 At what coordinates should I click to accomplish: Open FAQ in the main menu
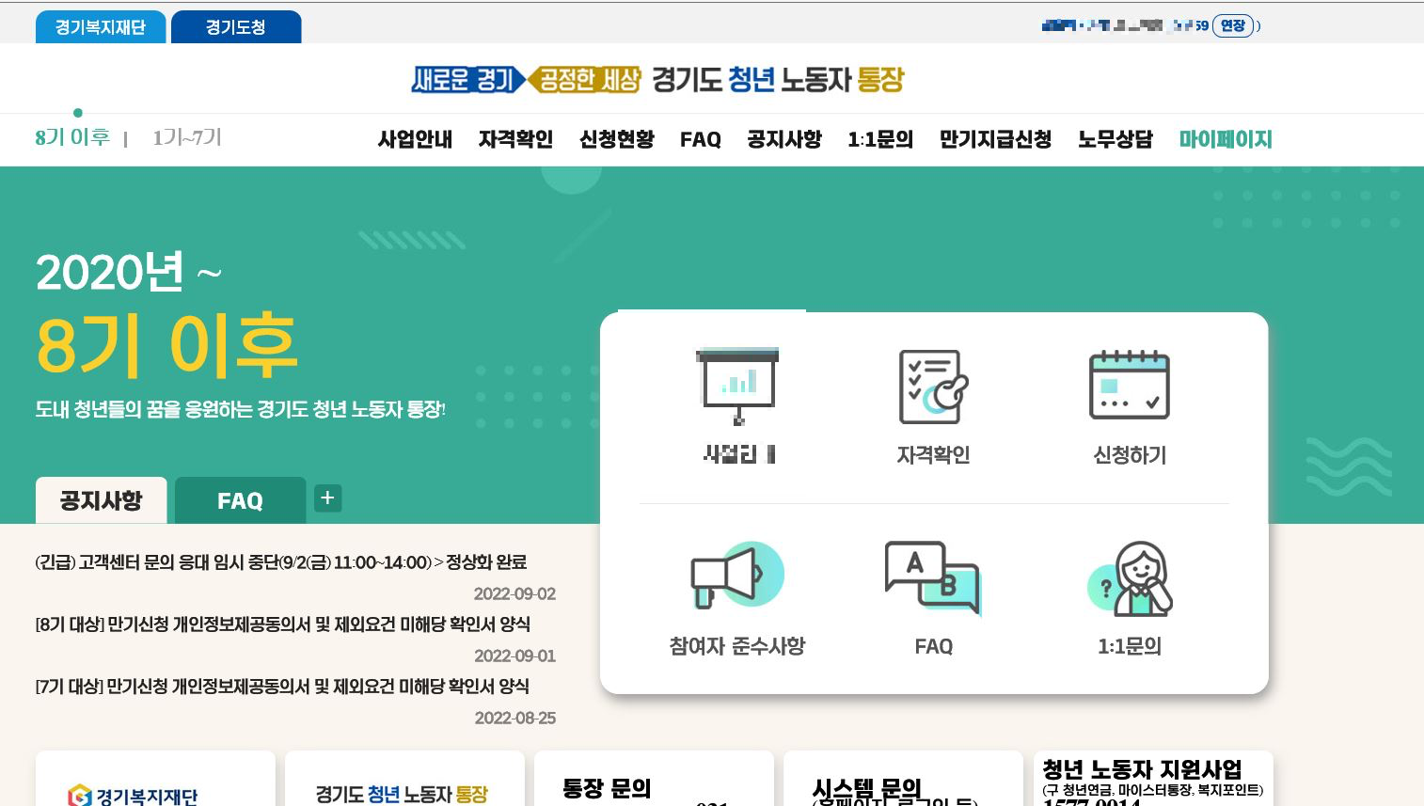point(701,139)
